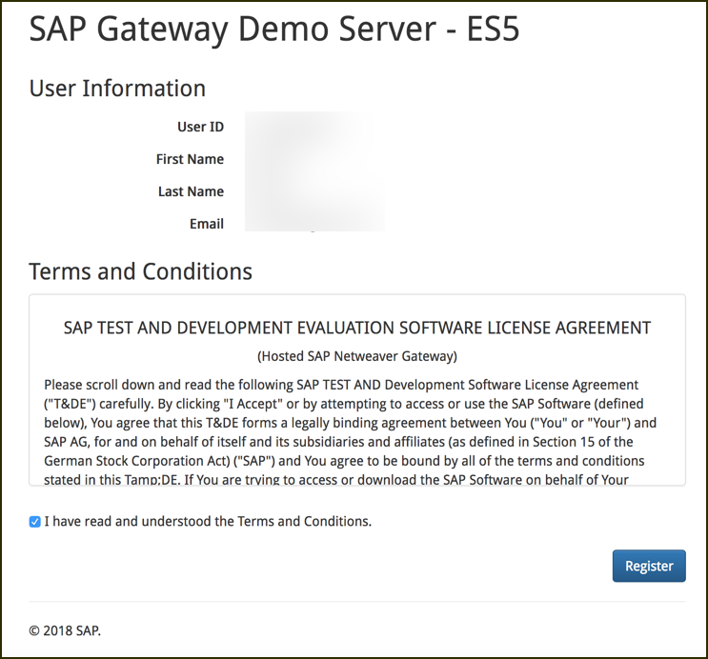
Task: Click the license agreement title text
Action: pyautogui.click(x=357, y=328)
